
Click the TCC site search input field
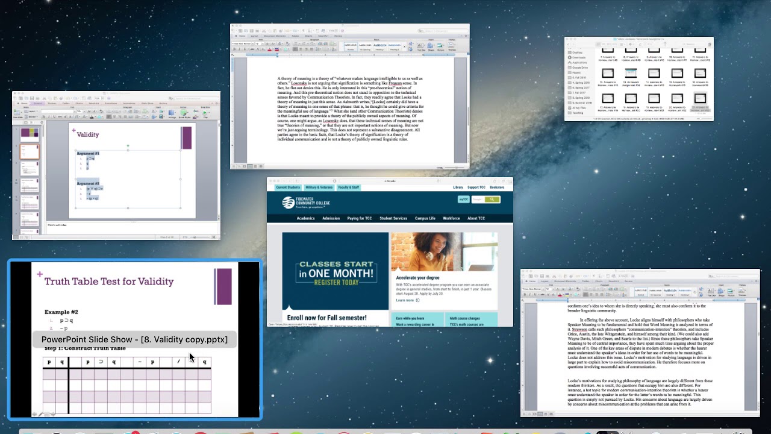478,200
